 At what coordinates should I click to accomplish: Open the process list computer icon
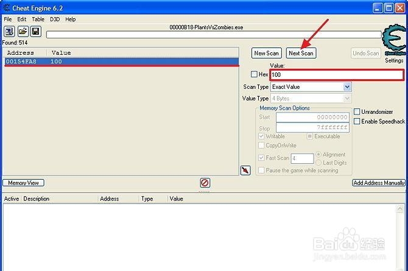pos(9,32)
